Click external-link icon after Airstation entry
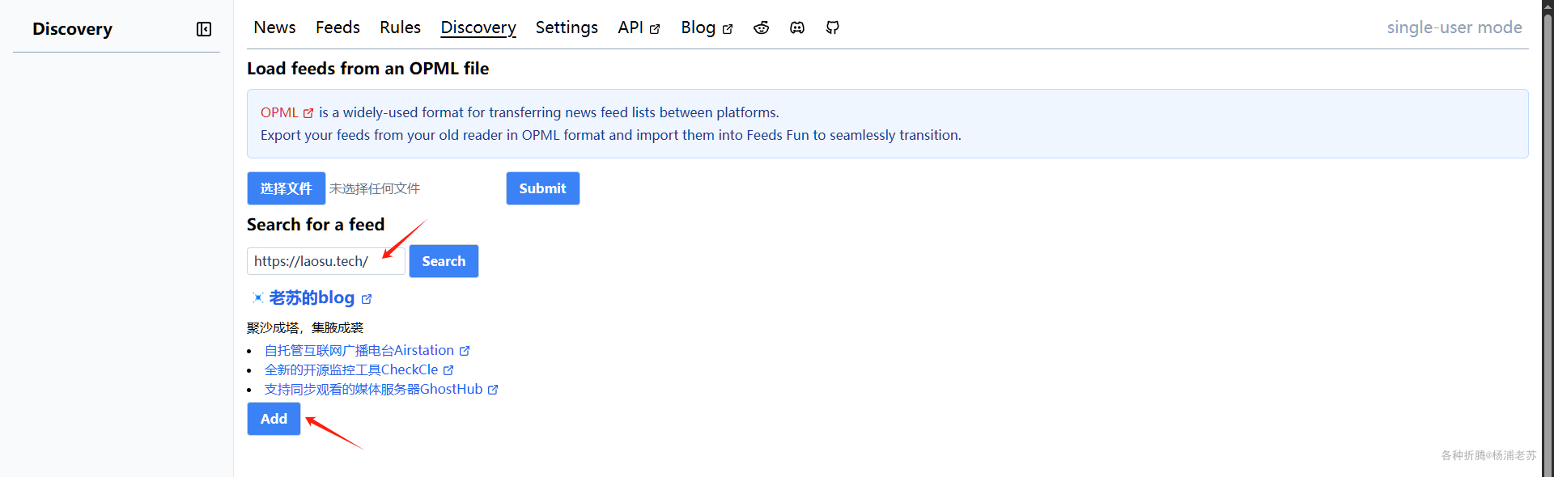1554x477 pixels. coord(465,351)
